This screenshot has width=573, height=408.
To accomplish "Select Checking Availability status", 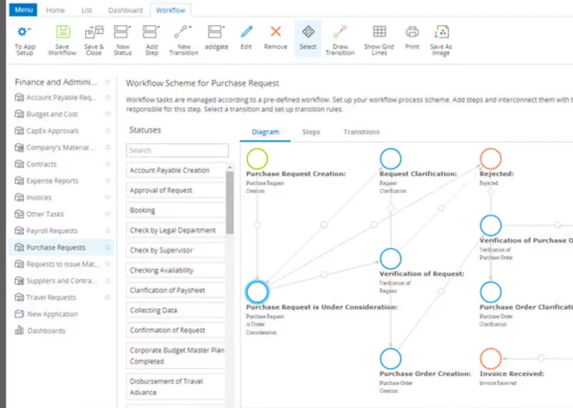I will (175, 271).
